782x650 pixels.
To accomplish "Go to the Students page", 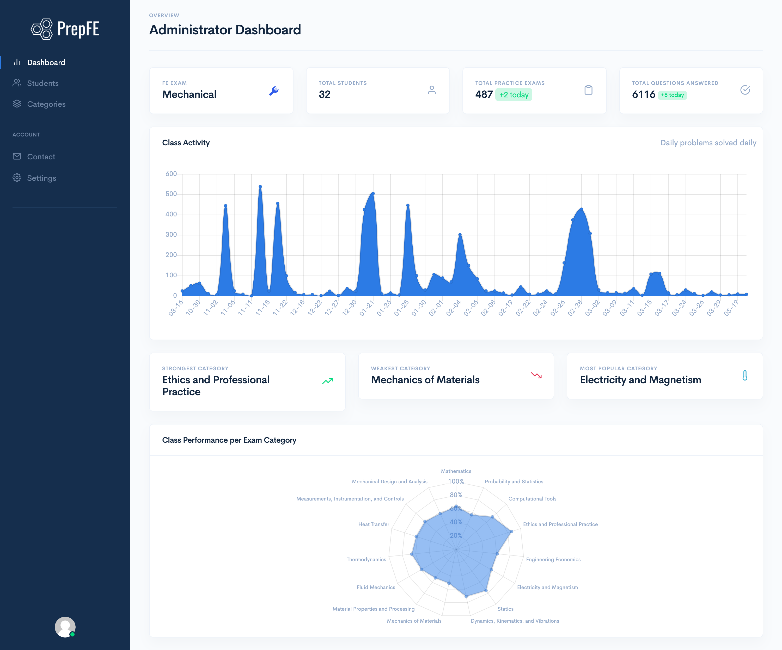I will (x=43, y=83).
